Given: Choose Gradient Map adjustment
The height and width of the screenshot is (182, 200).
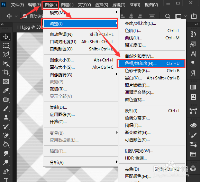Looking at the screenshot, I should [152, 133].
